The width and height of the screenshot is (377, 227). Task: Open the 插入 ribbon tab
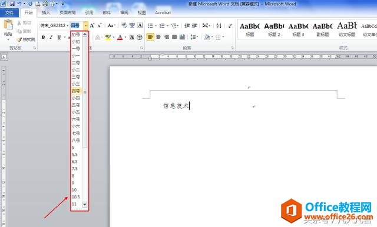(46, 13)
